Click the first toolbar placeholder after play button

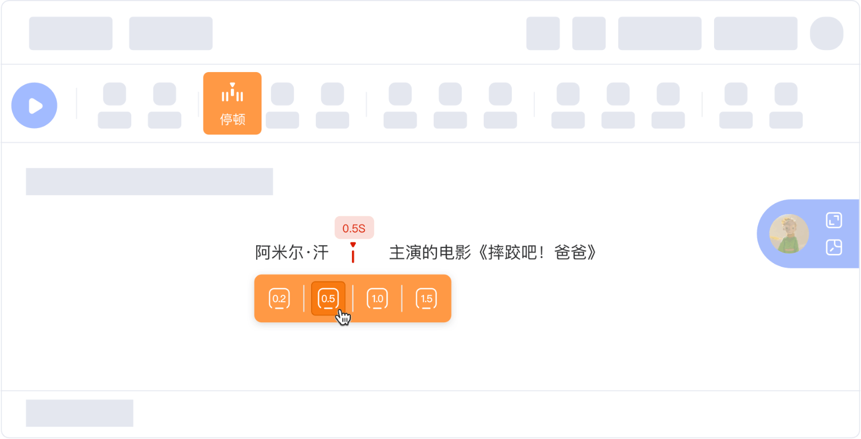[x=115, y=105]
